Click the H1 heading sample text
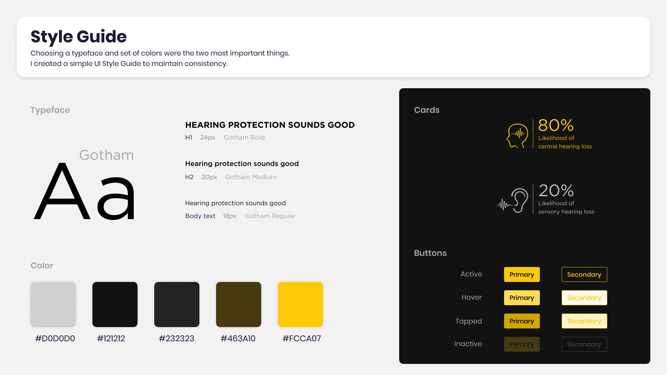This screenshot has width=667, height=375. pyautogui.click(x=270, y=125)
